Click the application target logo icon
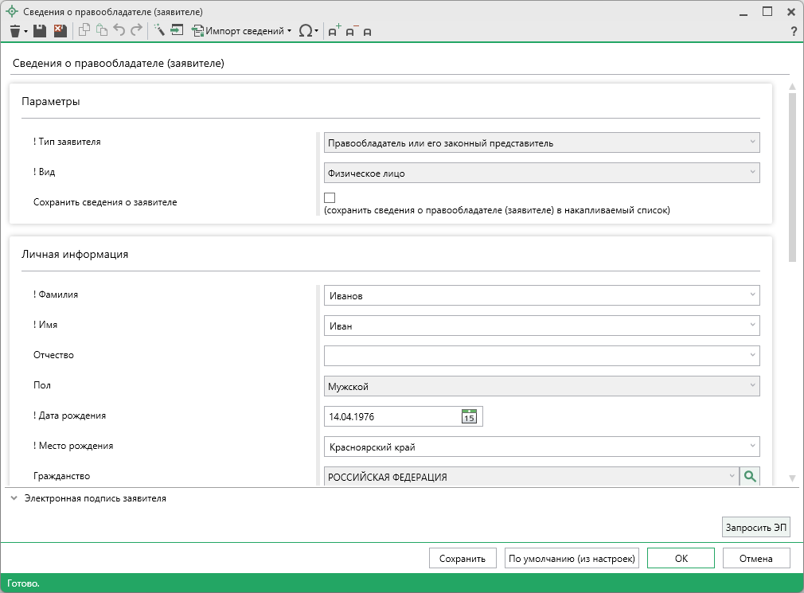Viewport: 804px width, 593px height. 12,11
